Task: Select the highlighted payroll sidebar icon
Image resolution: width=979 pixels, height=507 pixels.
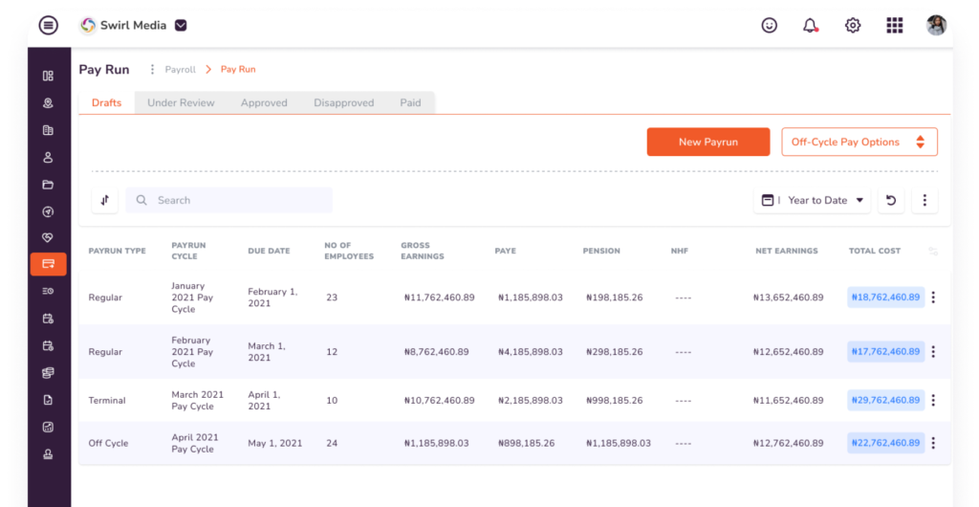Action: [48, 263]
